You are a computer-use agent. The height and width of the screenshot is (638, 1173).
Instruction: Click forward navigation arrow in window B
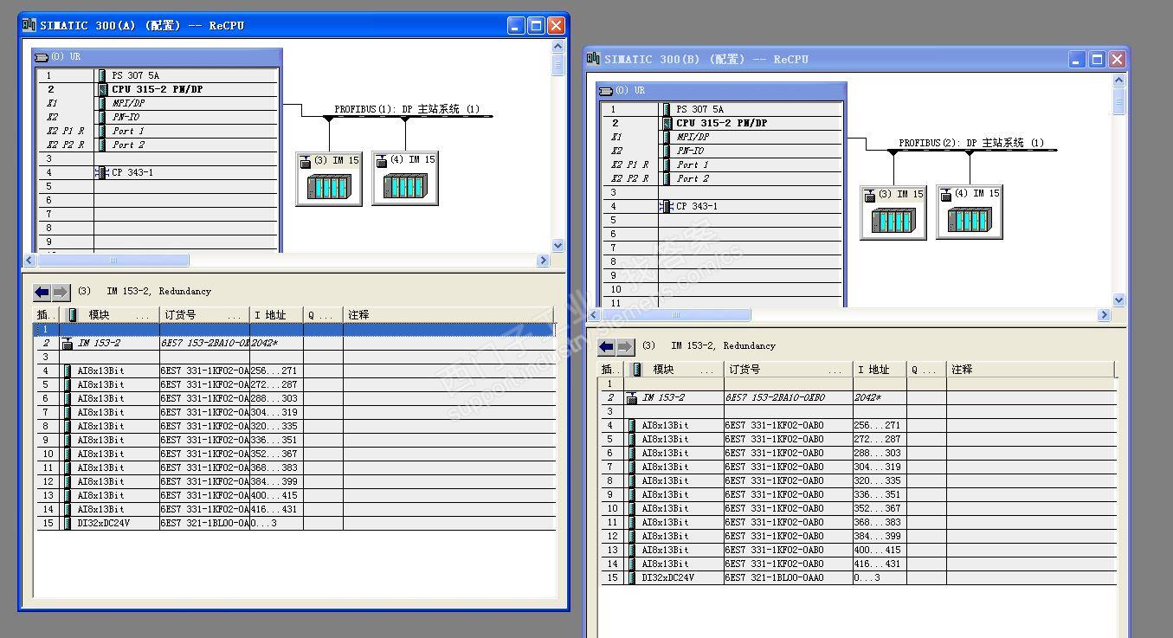[626, 346]
